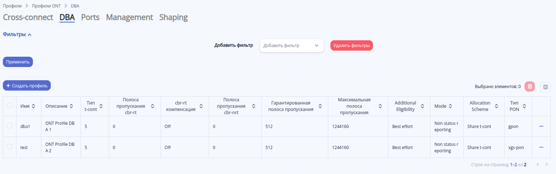This screenshot has width=556, height=174.
Task: Toggle the select-all header checkbox
Action: [x=10, y=105]
